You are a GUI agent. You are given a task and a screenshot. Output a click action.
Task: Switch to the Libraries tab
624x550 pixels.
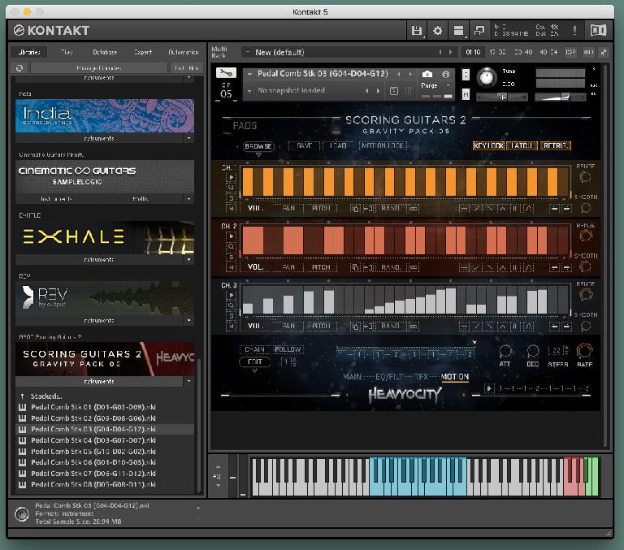pyautogui.click(x=29, y=52)
